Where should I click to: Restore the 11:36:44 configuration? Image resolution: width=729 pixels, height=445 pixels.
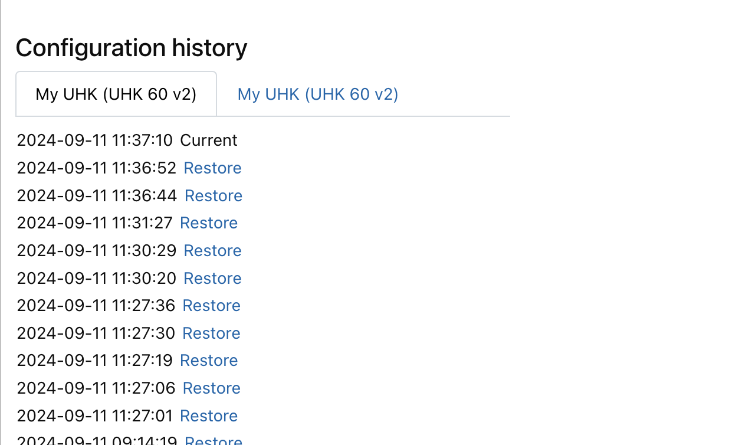tap(214, 196)
